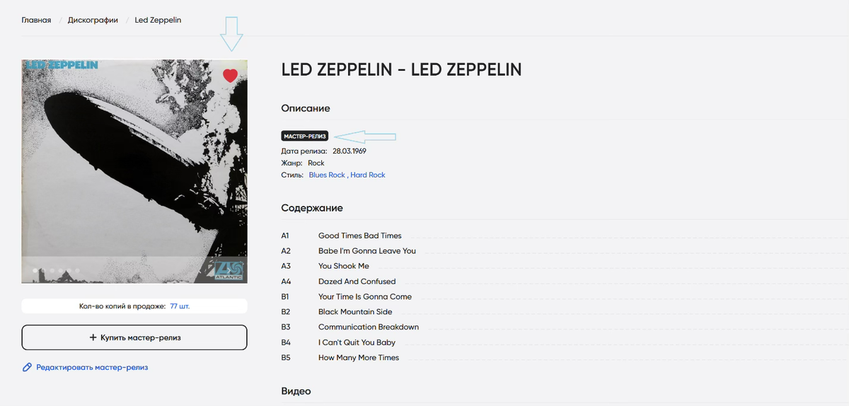Click the Atlantic logo on cover
Screen dimensions: 849x406
click(x=225, y=269)
